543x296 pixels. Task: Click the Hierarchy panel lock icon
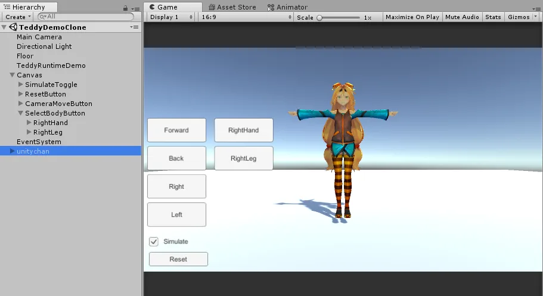pyautogui.click(x=125, y=8)
